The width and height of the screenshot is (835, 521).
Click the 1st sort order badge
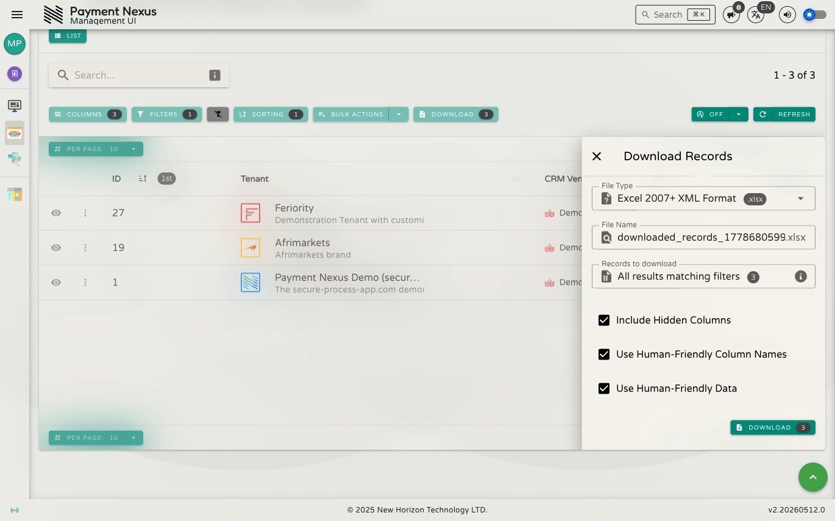[x=166, y=179]
